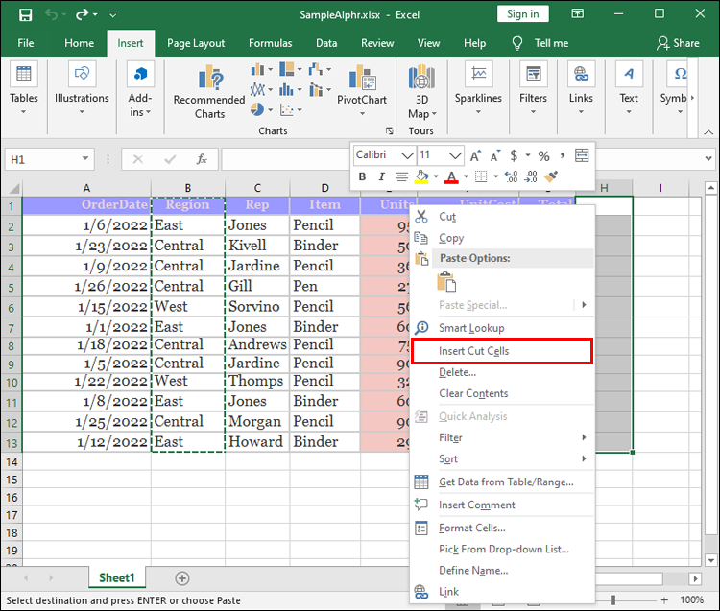Open the Calibri font name dropdown
Viewport: 720px width, 611px height.
[x=407, y=155]
